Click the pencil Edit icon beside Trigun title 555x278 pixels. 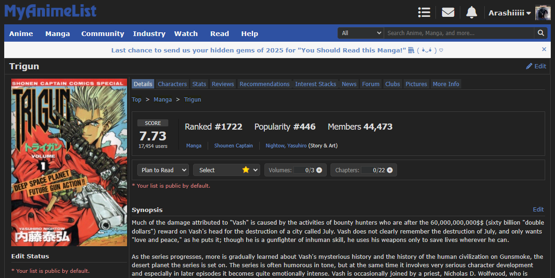point(536,66)
